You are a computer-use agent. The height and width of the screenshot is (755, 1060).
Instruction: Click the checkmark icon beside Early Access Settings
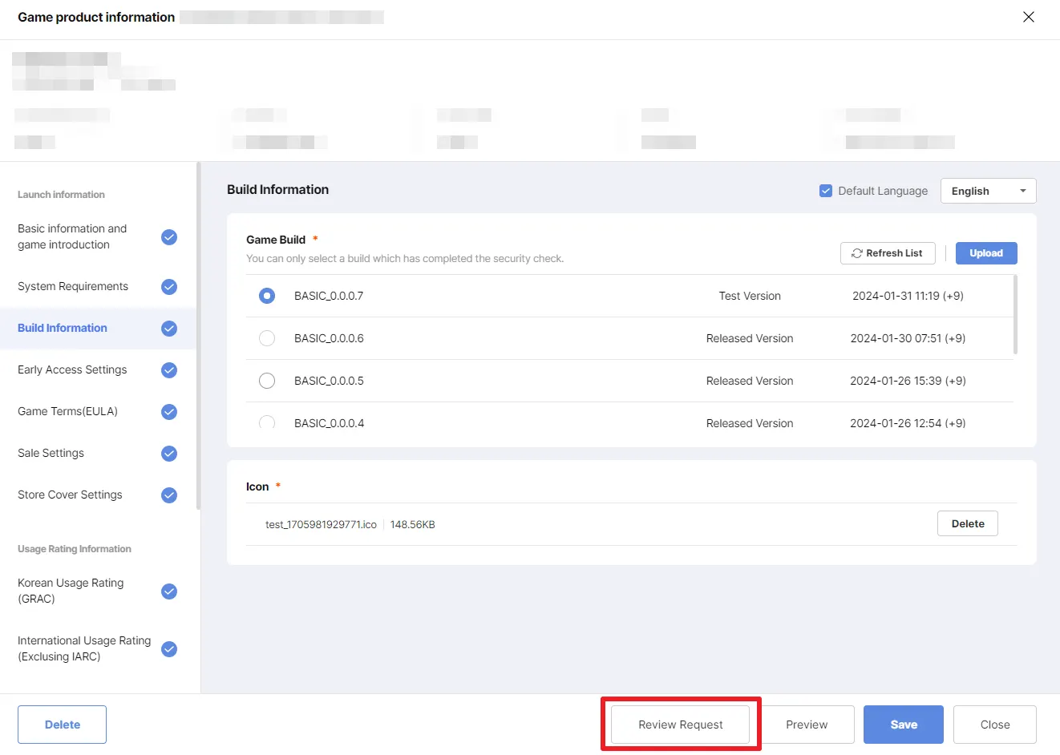click(169, 370)
